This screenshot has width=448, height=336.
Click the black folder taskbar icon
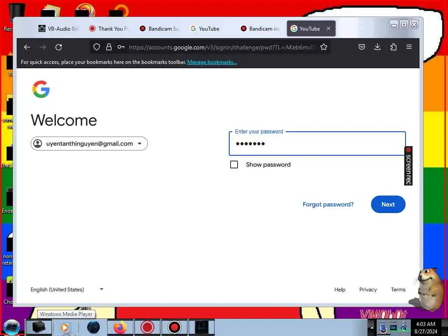pos(38,327)
